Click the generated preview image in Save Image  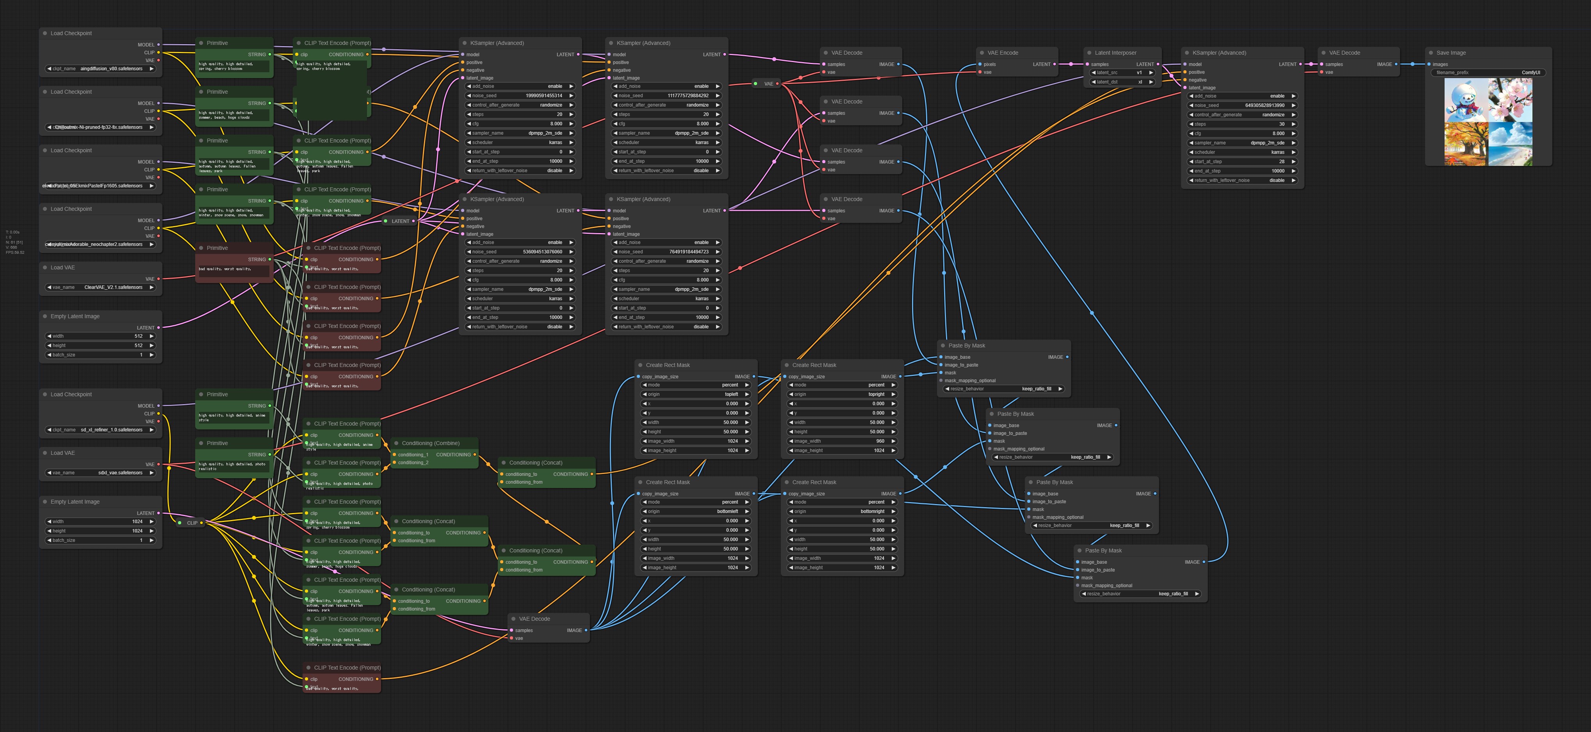(x=1488, y=122)
